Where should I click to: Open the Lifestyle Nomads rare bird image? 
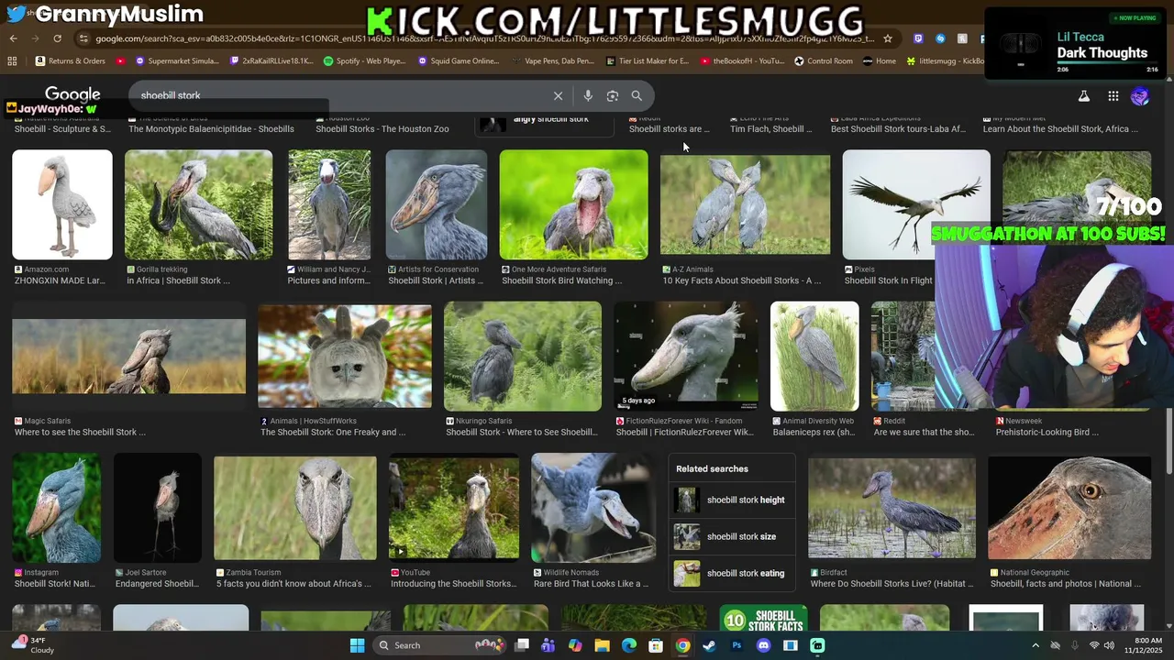593,507
